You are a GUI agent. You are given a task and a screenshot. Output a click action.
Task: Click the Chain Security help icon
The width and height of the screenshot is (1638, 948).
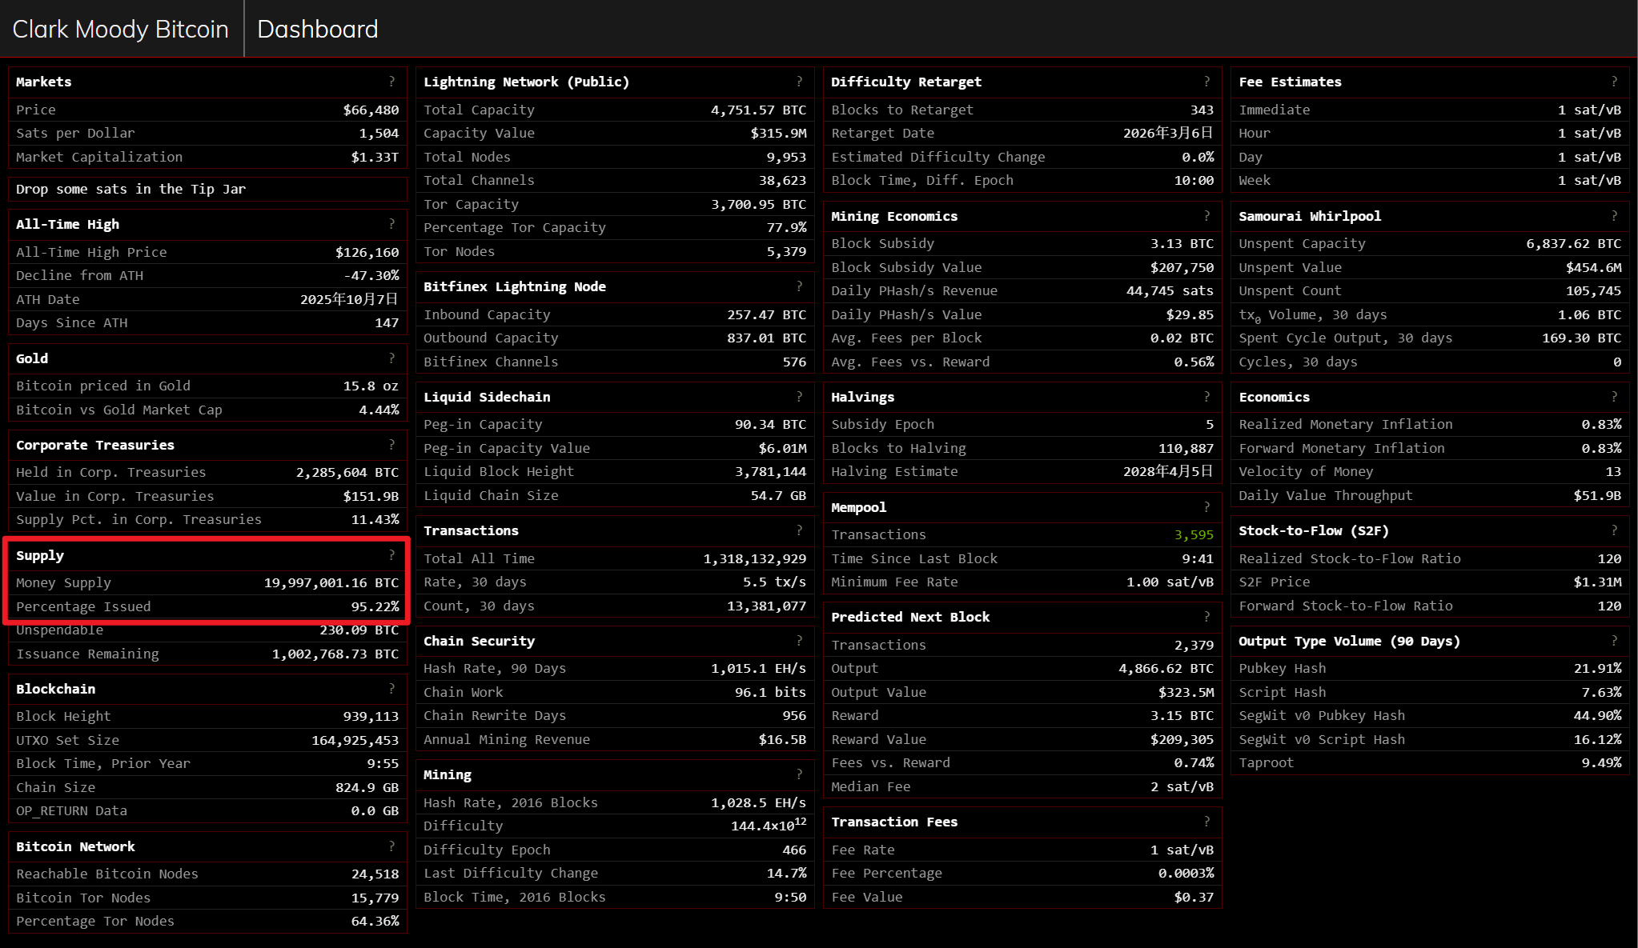coord(799,641)
